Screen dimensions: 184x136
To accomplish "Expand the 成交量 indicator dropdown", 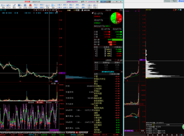I will (x=54, y=84).
